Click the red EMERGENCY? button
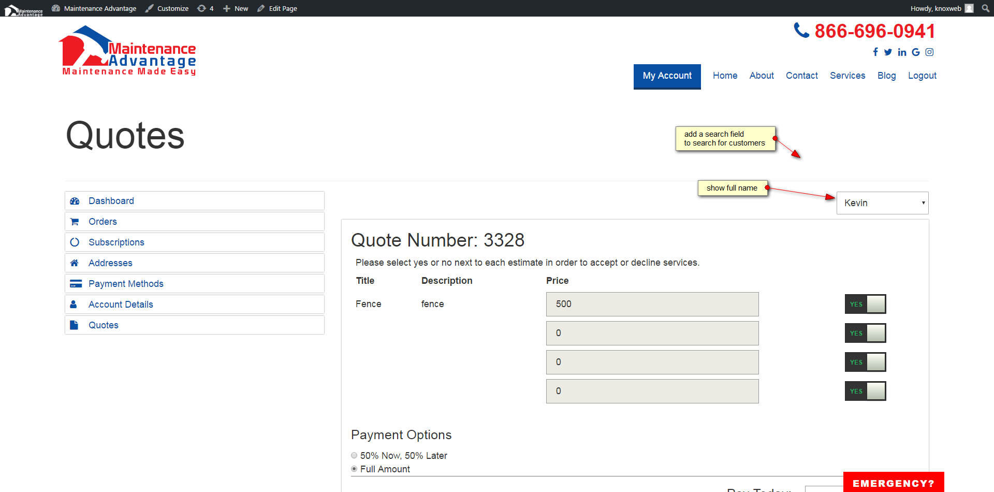Viewport: 994px width, 492px height. 893,483
